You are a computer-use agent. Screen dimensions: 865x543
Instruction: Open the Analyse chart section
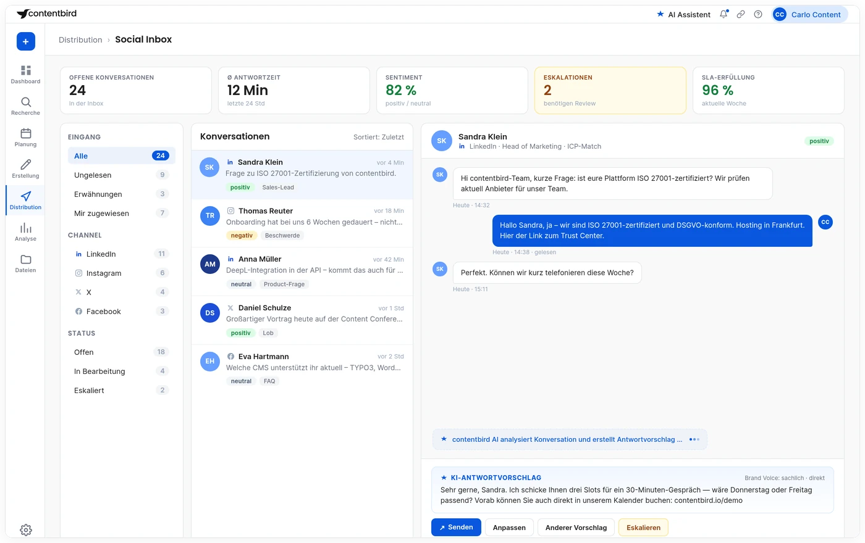point(25,232)
